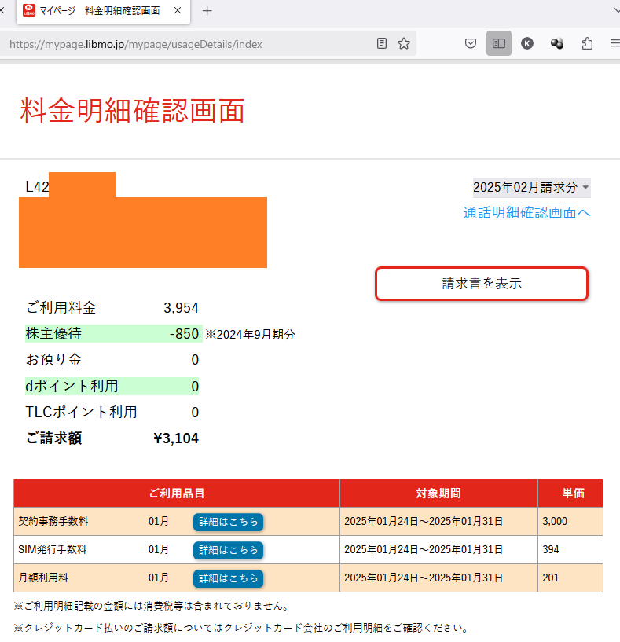Click the reader view icon in address bar
The height and width of the screenshot is (642, 620).
(x=382, y=44)
